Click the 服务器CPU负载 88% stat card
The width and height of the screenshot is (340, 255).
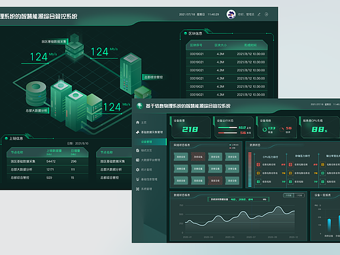click(x=320, y=127)
